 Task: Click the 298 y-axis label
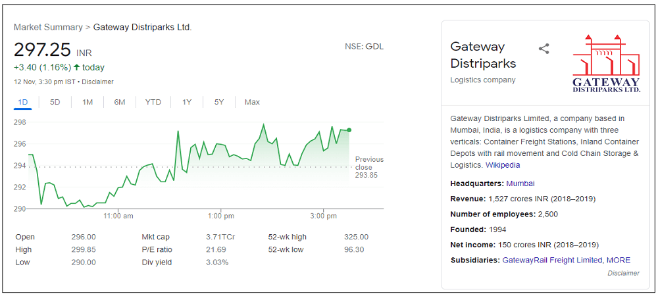pos(20,122)
